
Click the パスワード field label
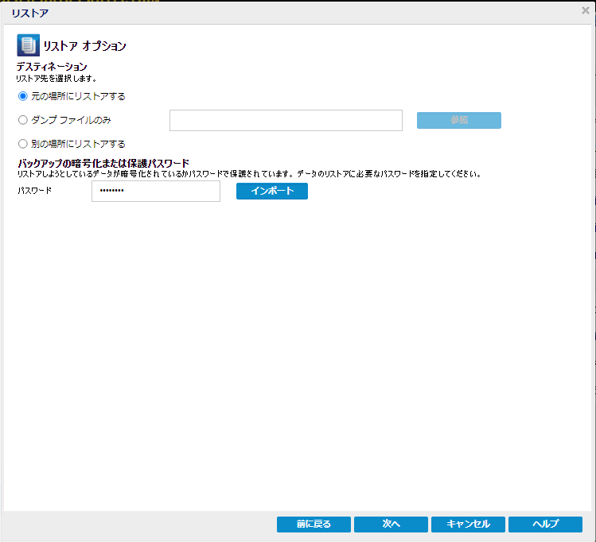pyautogui.click(x=34, y=191)
